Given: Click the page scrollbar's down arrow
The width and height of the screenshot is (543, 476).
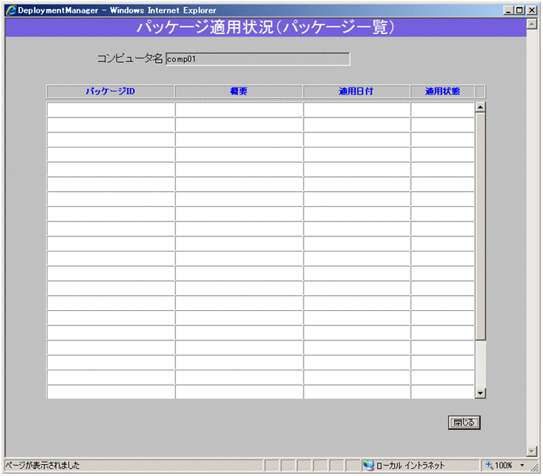Looking at the screenshot, I should [532, 451].
